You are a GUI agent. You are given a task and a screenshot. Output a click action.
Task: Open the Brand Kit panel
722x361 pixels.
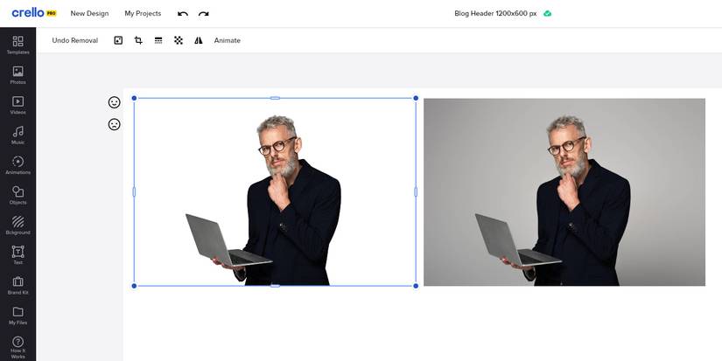(18, 286)
